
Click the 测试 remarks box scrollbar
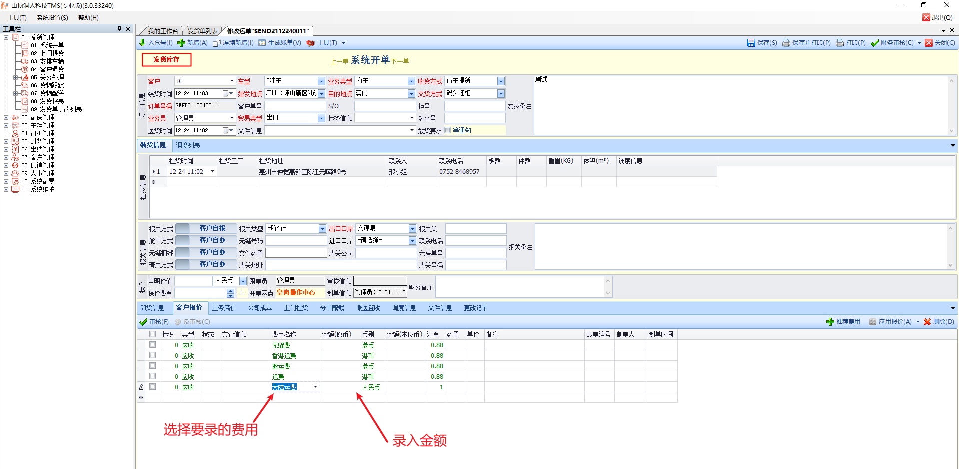(x=951, y=105)
